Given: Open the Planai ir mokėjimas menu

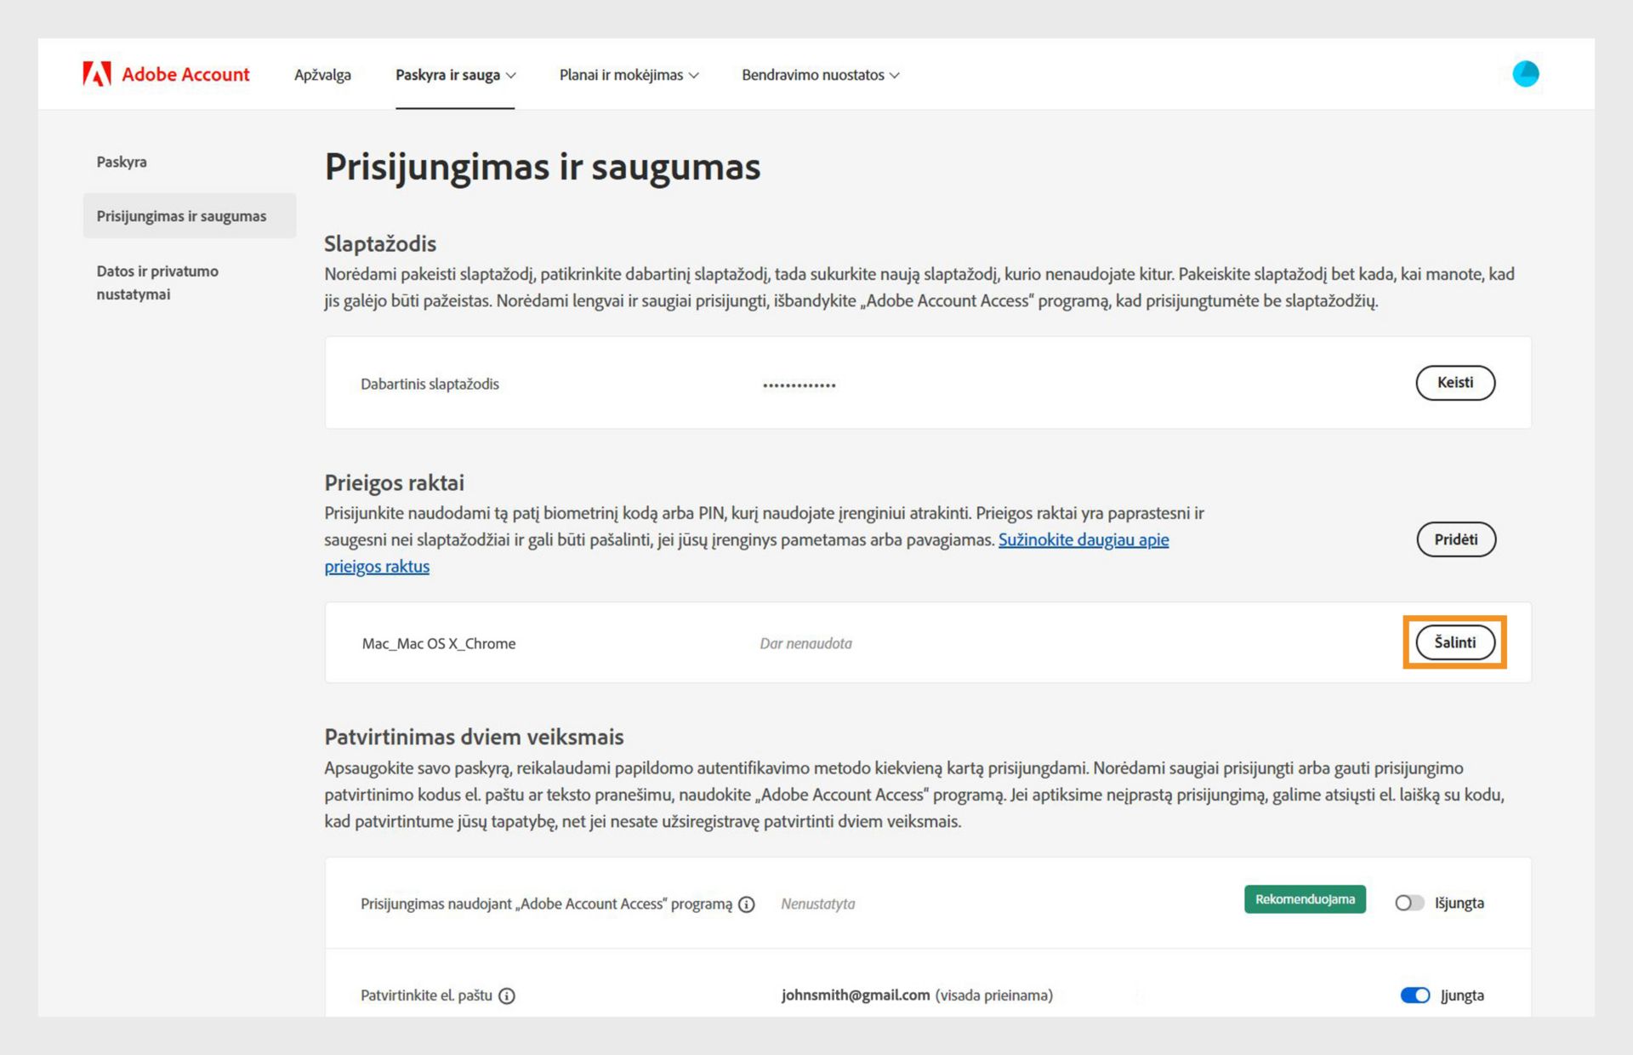Looking at the screenshot, I should 629,75.
